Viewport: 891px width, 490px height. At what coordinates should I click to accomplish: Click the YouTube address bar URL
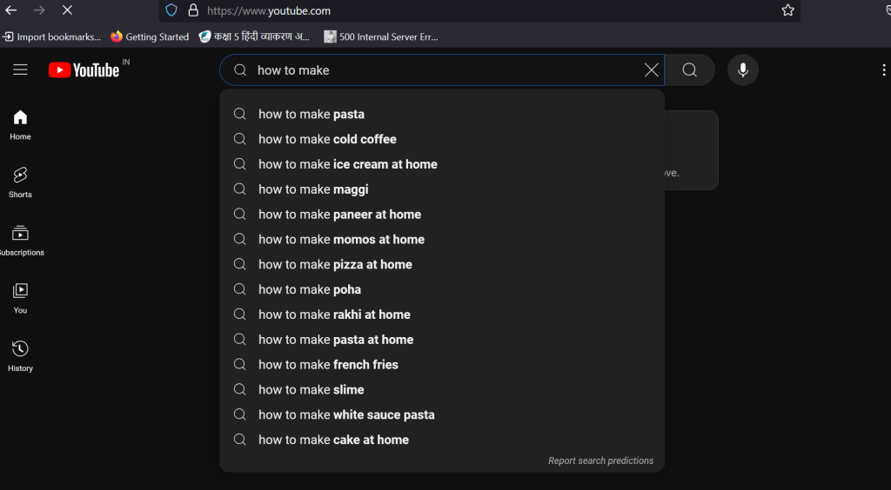pyautogui.click(x=269, y=10)
